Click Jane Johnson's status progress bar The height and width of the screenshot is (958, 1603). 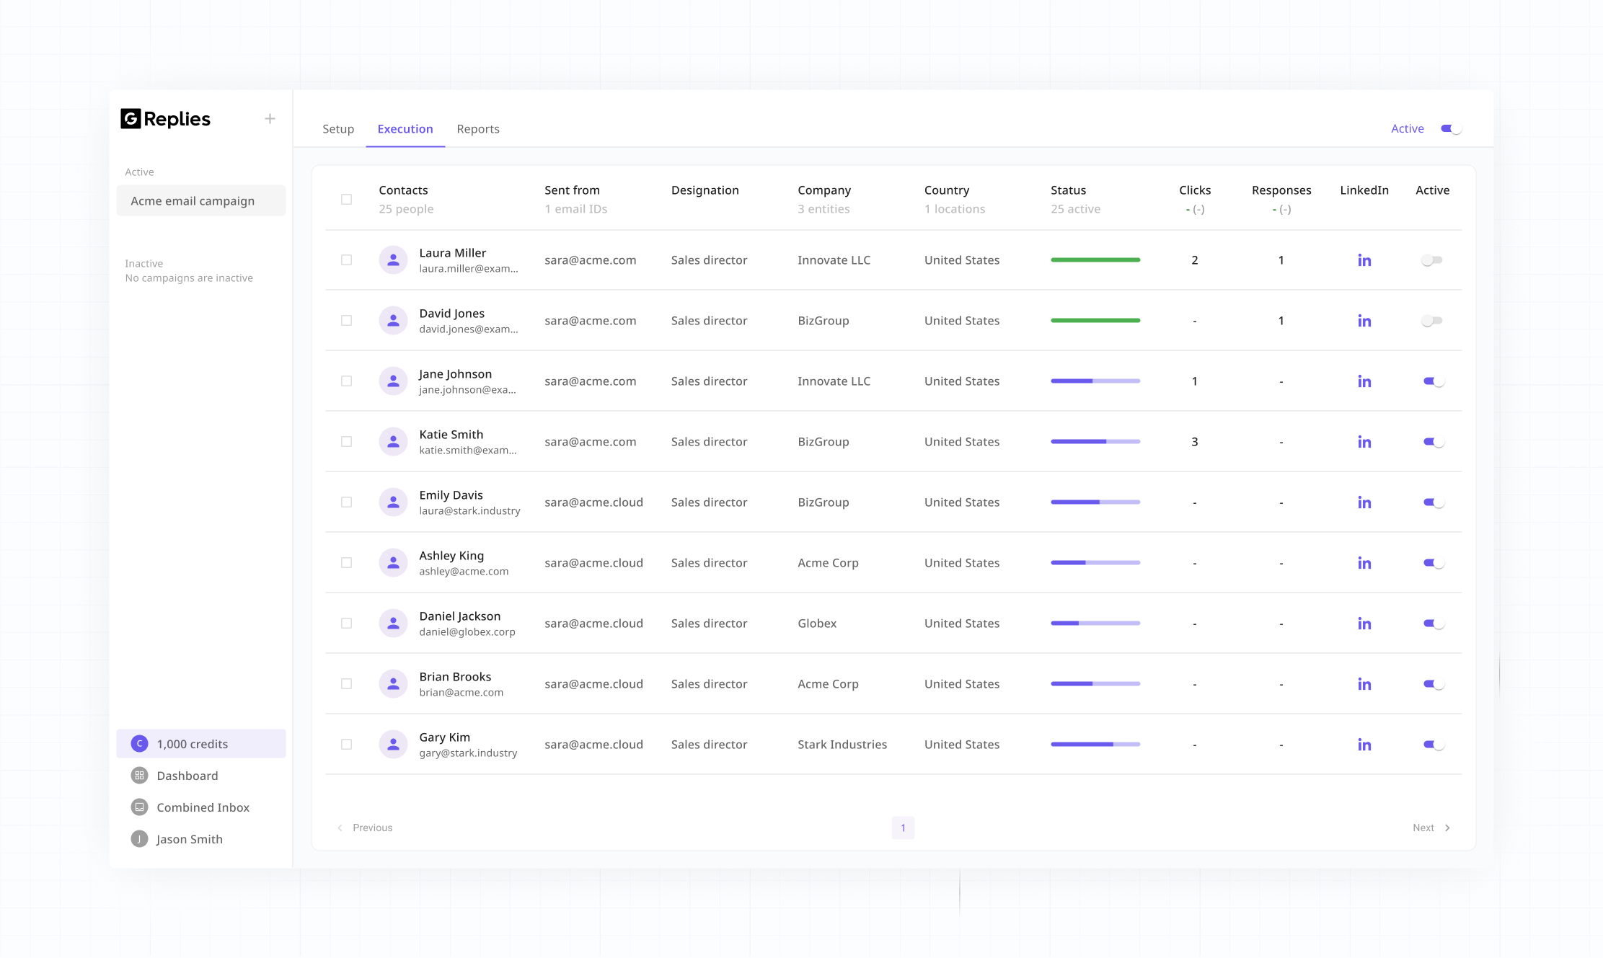tap(1095, 381)
